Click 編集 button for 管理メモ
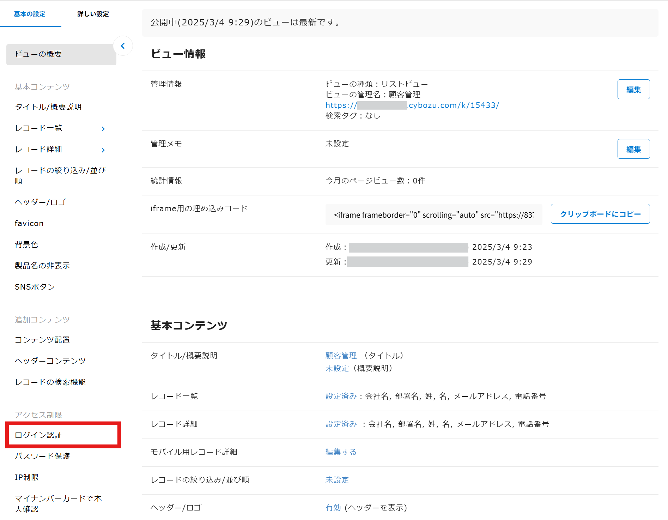 (x=633, y=149)
